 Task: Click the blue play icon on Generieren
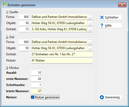pos(102,97)
